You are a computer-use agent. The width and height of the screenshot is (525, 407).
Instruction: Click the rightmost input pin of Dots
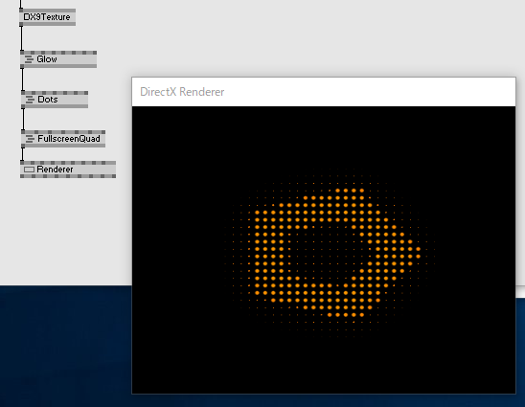86,93
